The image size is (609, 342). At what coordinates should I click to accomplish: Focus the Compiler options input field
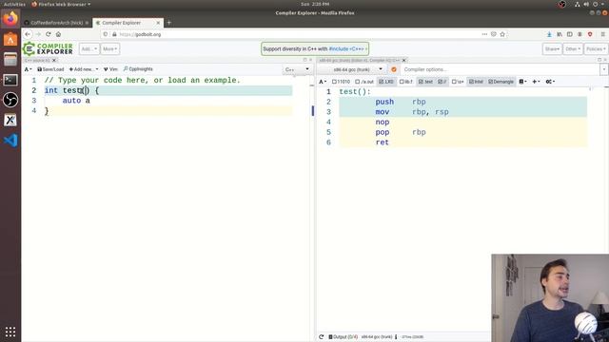pos(501,69)
